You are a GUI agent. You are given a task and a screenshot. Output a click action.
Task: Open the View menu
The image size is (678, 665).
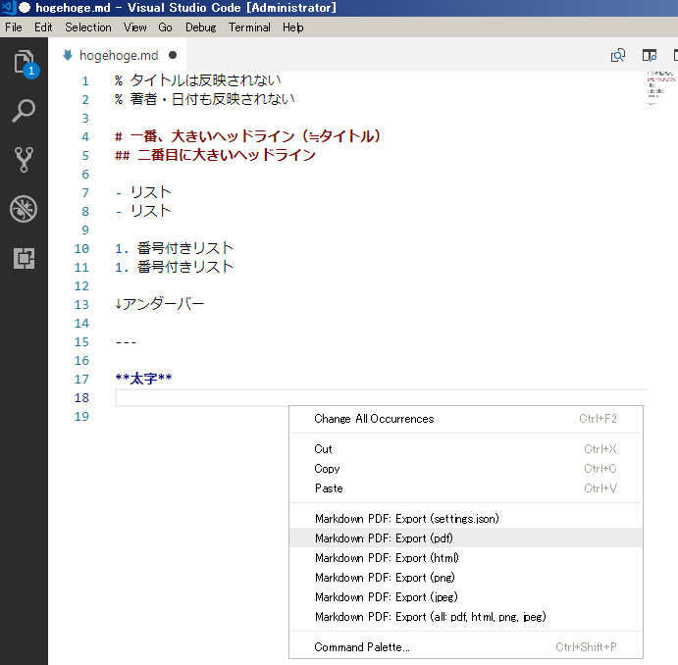(x=134, y=27)
